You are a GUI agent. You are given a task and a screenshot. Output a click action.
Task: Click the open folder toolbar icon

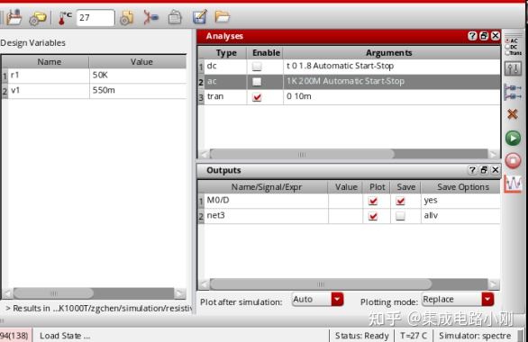(x=222, y=16)
